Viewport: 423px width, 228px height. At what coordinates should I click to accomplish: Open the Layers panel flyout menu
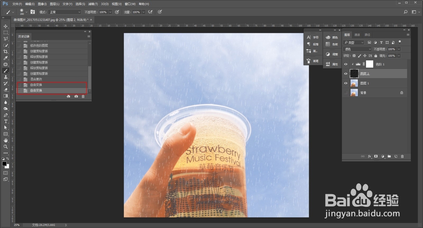pyautogui.click(x=408, y=35)
